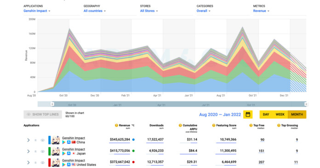Click the $415,773,056 revenue value

coord(120,151)
